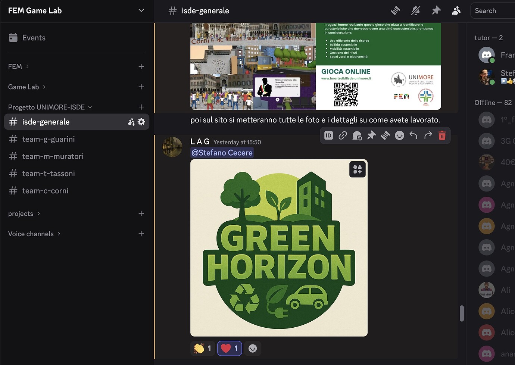Create a thread from the LAG message
The height and width of the screenshot is (365, 515).
coord(385,135)
